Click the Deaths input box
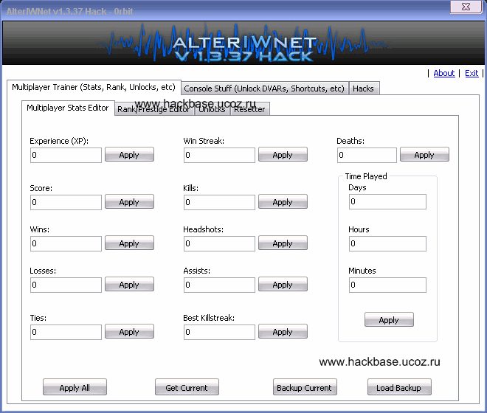This screenshot has width=487, height=413. pos(367,156)
